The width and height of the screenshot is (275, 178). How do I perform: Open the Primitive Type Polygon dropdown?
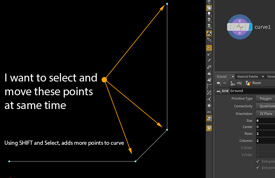(265, 98)
